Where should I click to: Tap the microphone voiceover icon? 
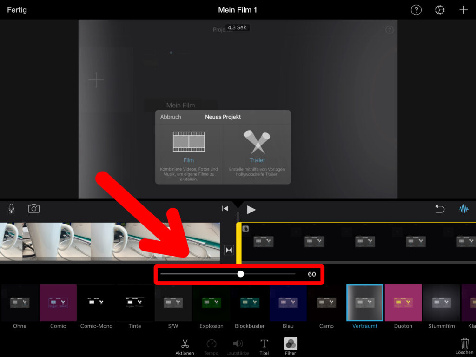11,209
